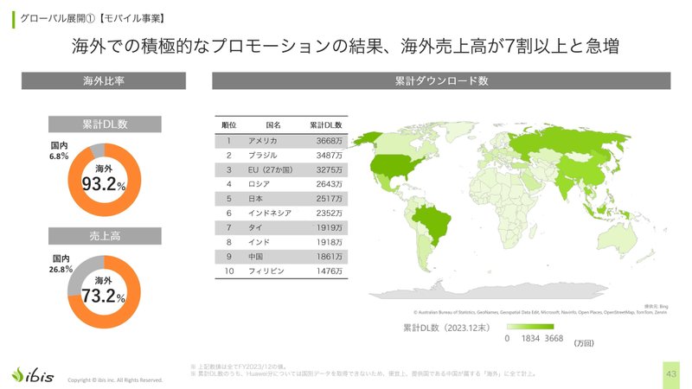Image resolution: width=692 pixels, height=389 pixels.
Task: Click the 1918万 download value
Action: pyautogui.click(x=330, y=242)
